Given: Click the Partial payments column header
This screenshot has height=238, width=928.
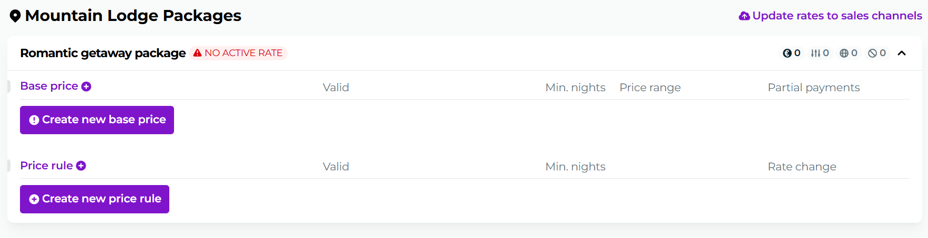Looking at the screenshot, I should coord(813,88).
